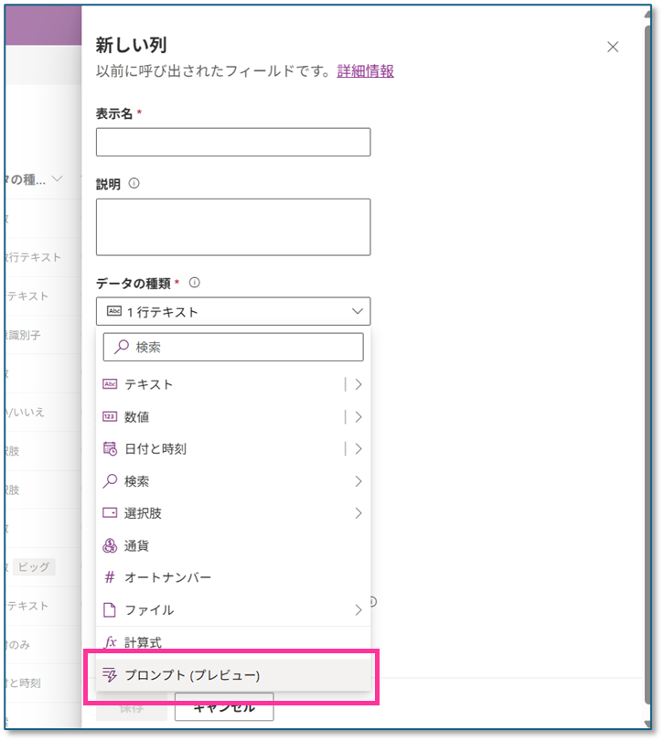Click the 日付と時刻 calendar icon
Viewport: 664px width, 742px height.
coord(110,449)
